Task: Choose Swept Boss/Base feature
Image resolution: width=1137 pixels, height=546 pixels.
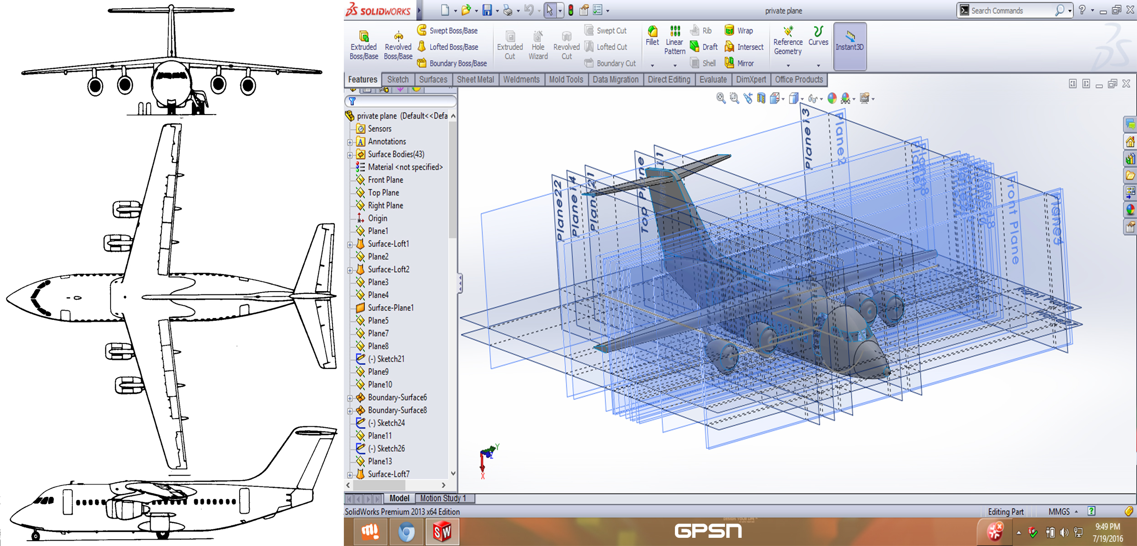Action: click(448, 30)
